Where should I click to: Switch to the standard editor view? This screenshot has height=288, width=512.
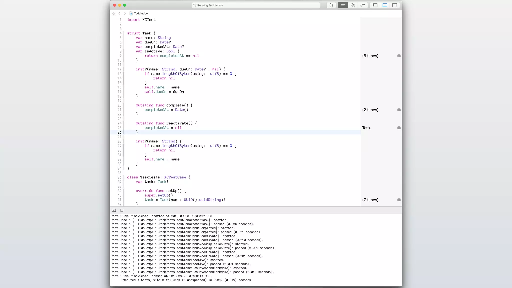pyautogui.click(x=343, y=5)
